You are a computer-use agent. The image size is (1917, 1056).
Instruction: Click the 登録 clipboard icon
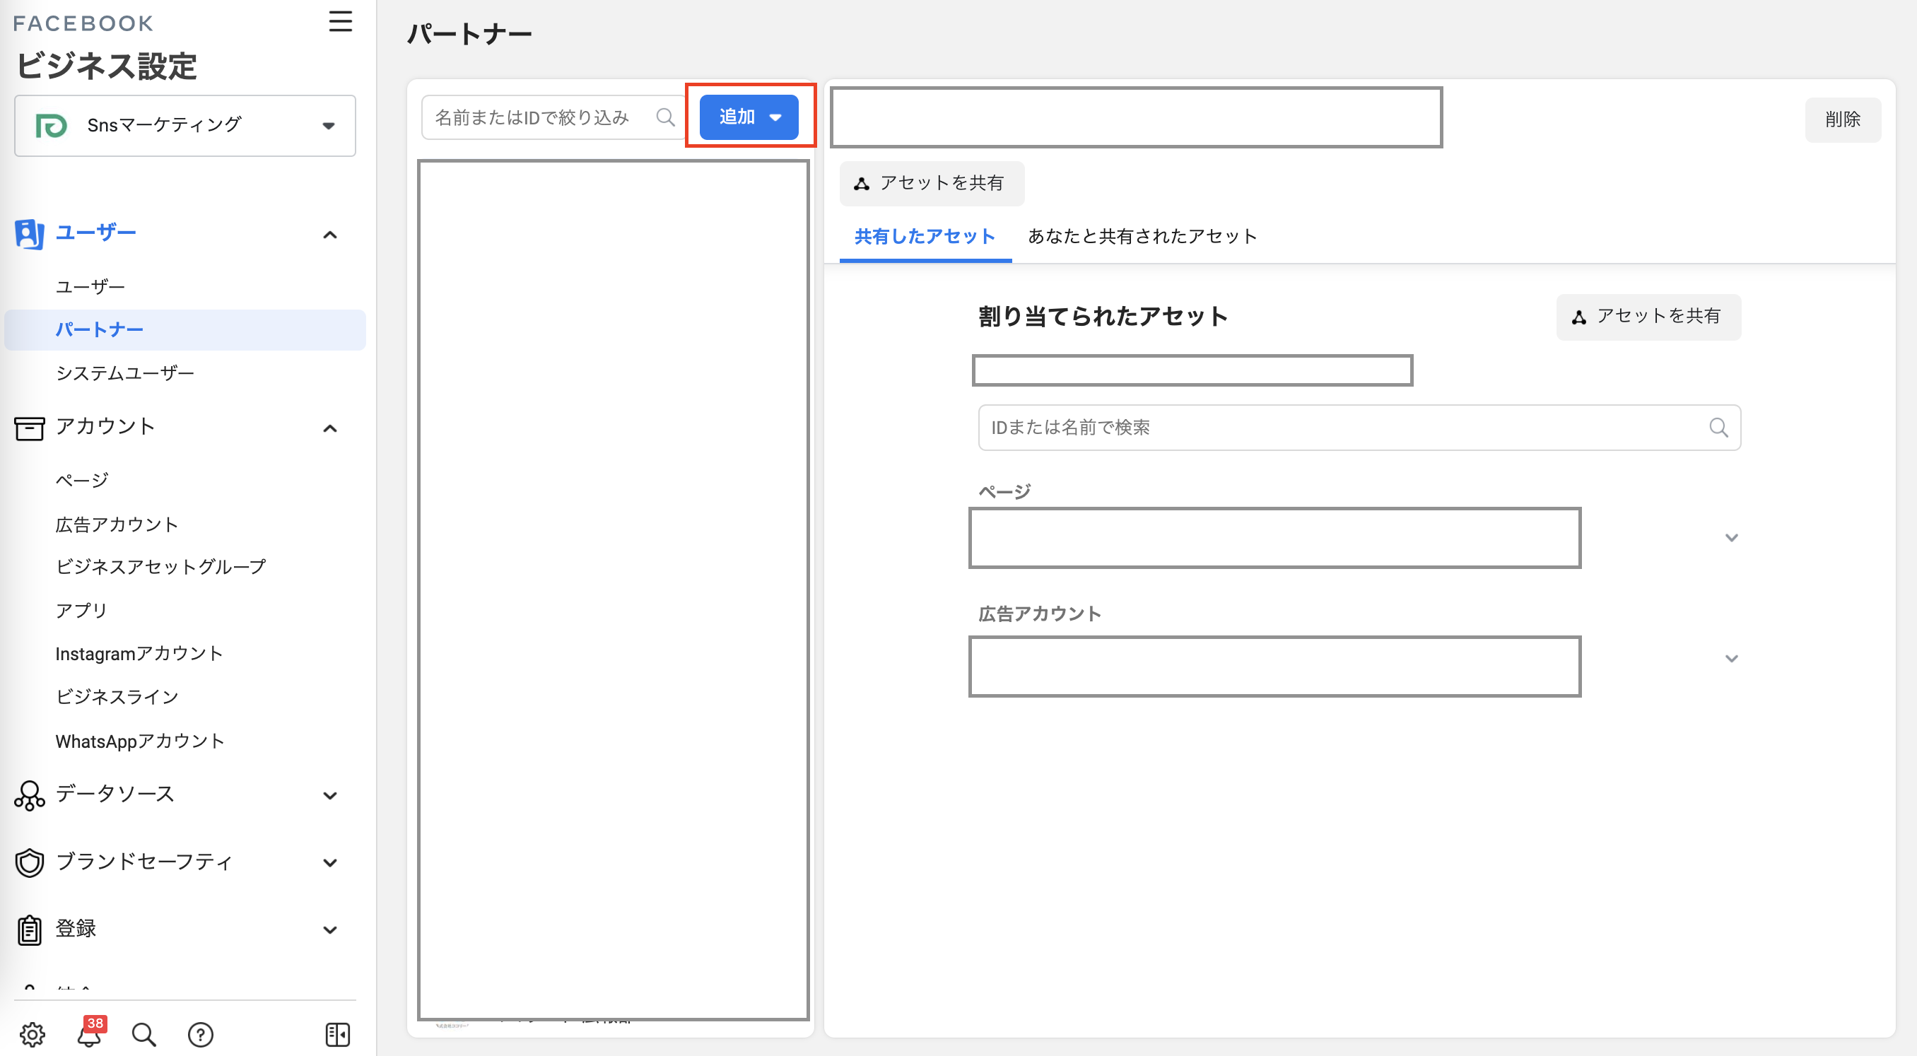29,929
